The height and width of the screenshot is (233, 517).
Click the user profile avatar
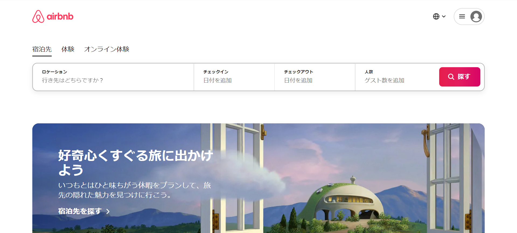[x=476, y=16]
